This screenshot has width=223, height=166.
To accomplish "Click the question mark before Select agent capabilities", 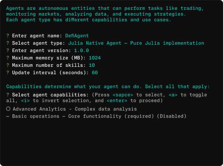I will click(8, 95).
